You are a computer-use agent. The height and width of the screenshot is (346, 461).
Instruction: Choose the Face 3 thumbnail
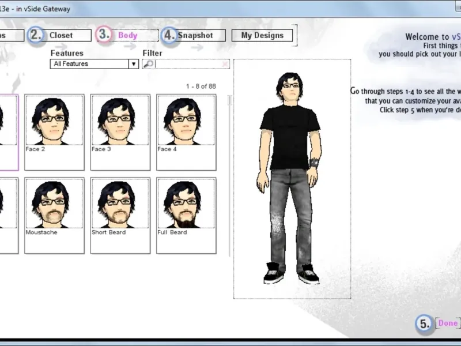pos(120,133)
